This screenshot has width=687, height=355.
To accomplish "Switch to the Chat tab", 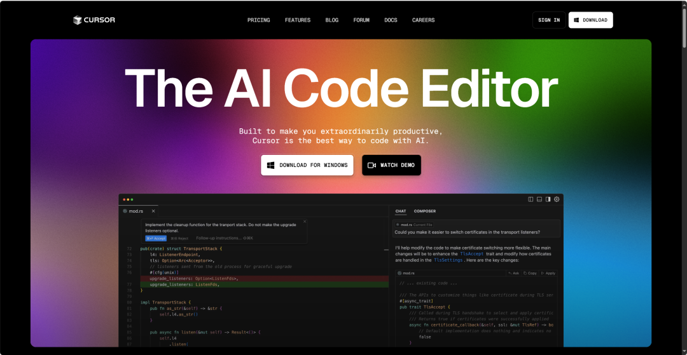I will pyautogui.click(x=401, y=211).
